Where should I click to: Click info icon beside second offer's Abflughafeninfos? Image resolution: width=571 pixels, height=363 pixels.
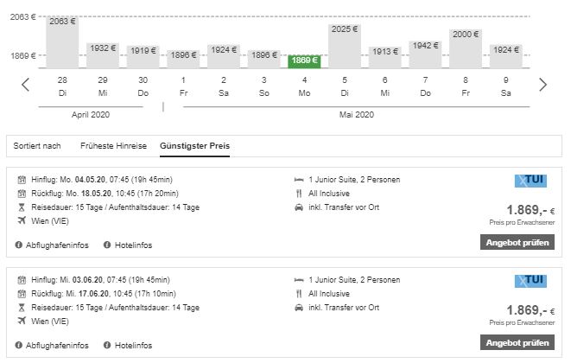pyautogui.click(x=19, y=345)
